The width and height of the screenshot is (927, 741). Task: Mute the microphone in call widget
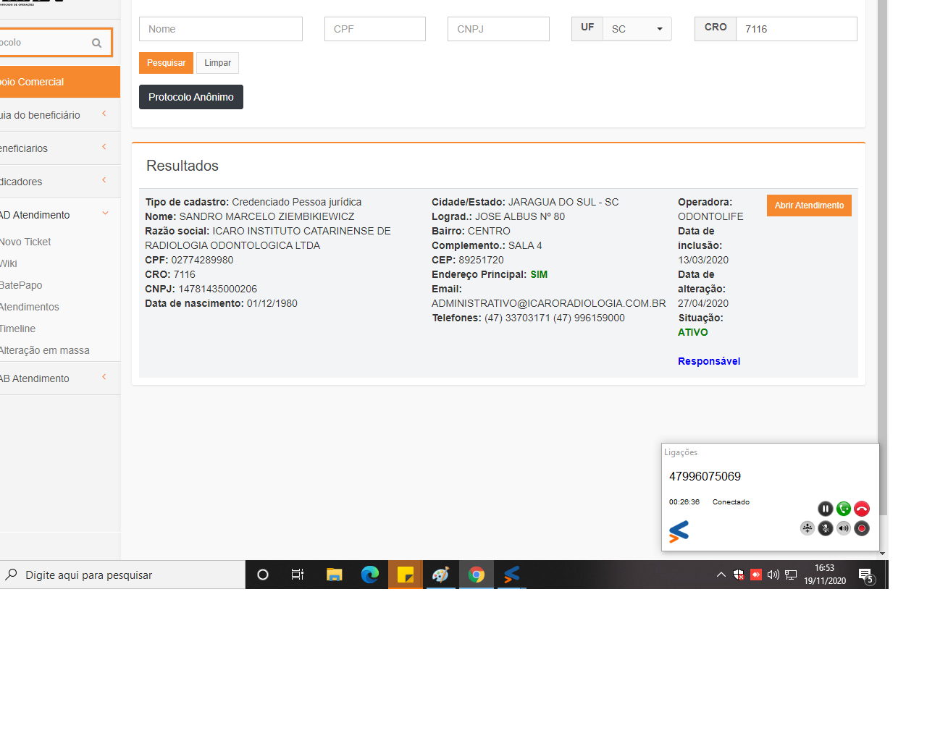[x=826, y=528]
